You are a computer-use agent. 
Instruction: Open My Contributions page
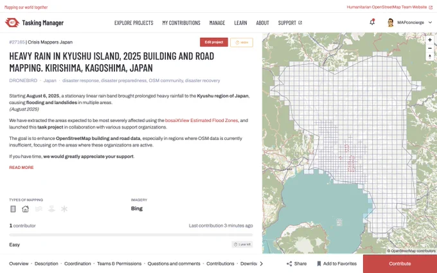click(181, 23)
